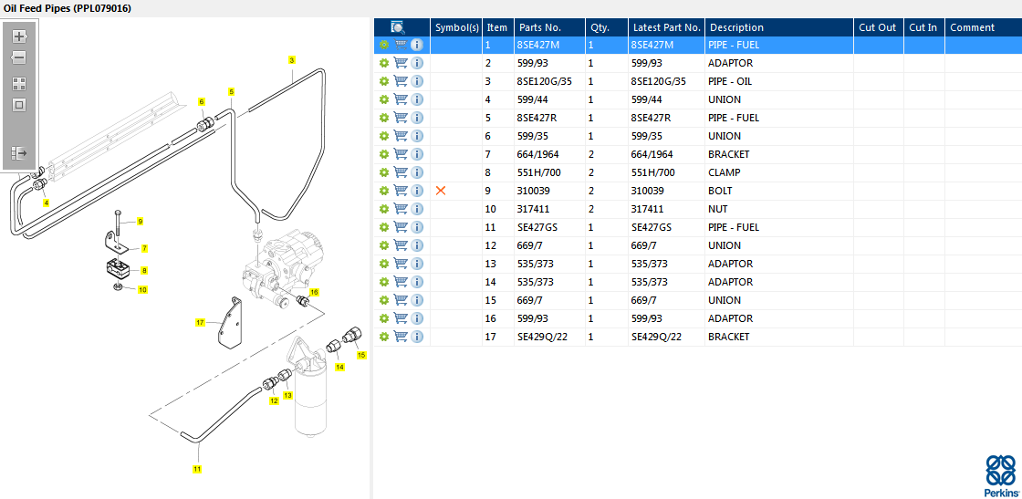Zoom out of the diagram with minus icon
The width and height of the screenshot is (1022, 499).
click(x=19, y=57)
